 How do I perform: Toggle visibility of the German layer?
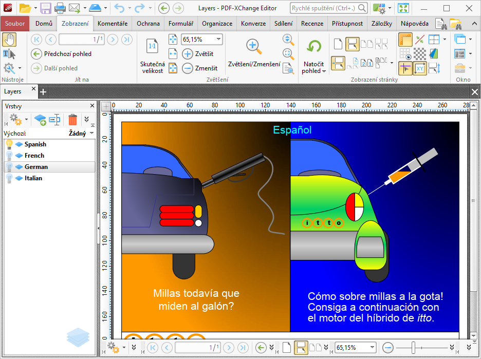pyautogui.click(x=9, y=167)
